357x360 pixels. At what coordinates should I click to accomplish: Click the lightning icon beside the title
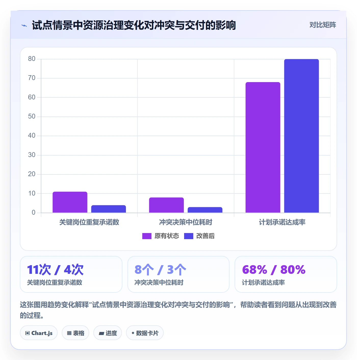(x=24, y=25)
